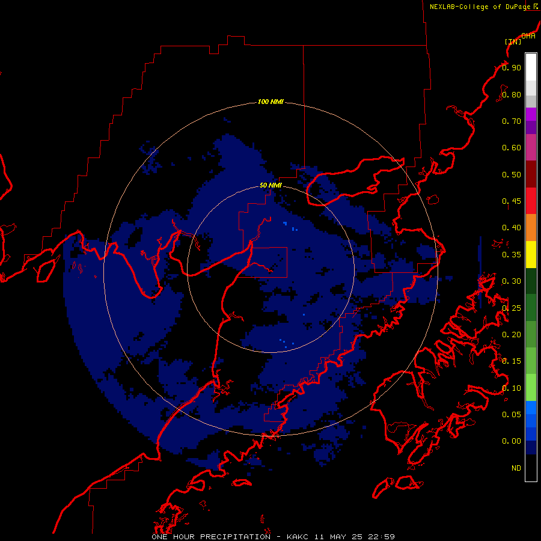Pick the yellow legend swatch
Viewport: 541px width, 541px height.
pos(531,254)
